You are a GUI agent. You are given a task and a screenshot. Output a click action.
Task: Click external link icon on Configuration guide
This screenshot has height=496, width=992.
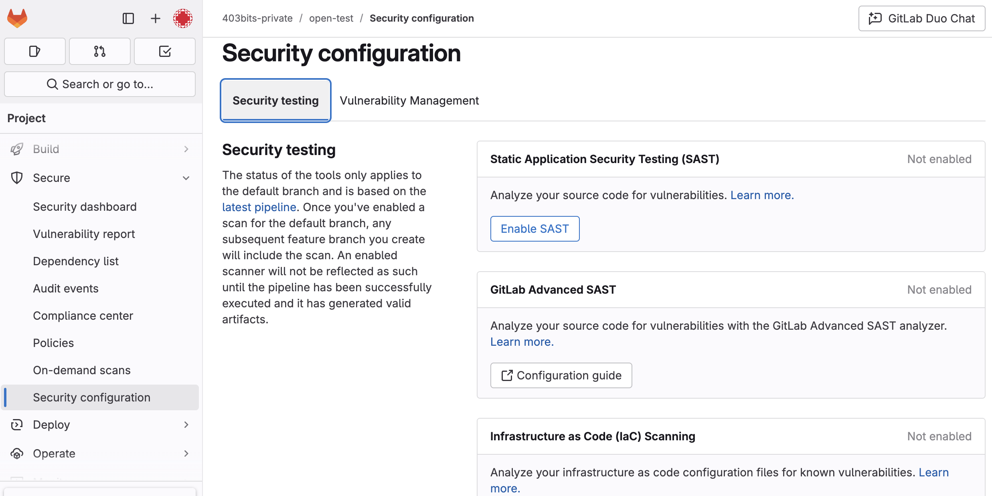tap(507, 375)
